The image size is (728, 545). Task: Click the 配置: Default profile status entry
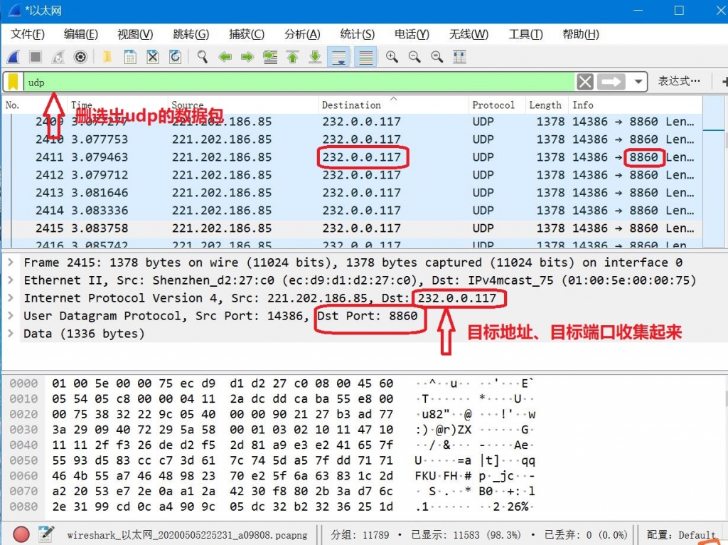pyautogui.click(x=680, y=535)
